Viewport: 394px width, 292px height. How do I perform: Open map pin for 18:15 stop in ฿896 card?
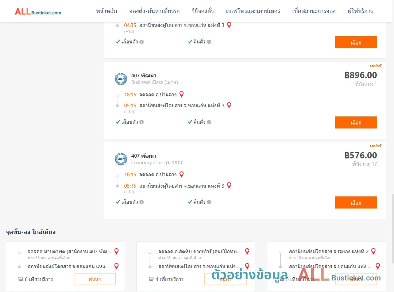click(181, 94)
